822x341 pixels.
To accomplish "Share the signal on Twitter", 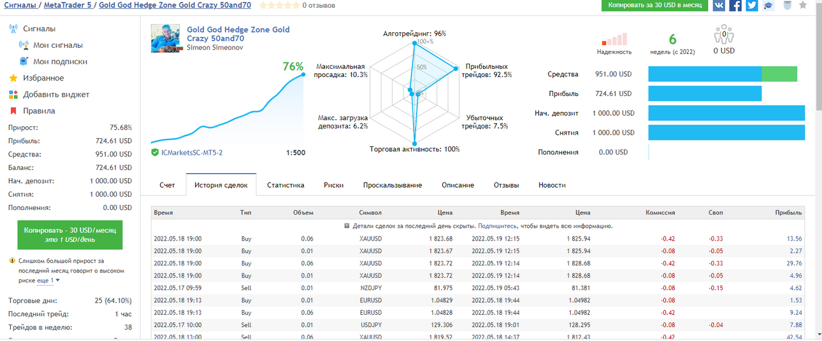I will coord(752,6).
